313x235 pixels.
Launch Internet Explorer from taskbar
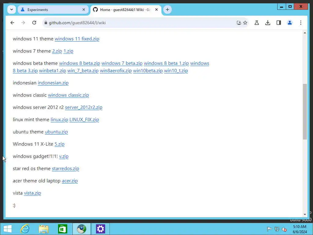[25, 229]
